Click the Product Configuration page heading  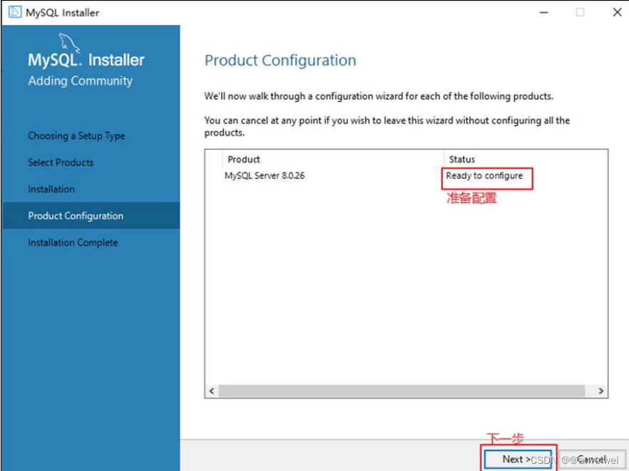pos(280,61)
